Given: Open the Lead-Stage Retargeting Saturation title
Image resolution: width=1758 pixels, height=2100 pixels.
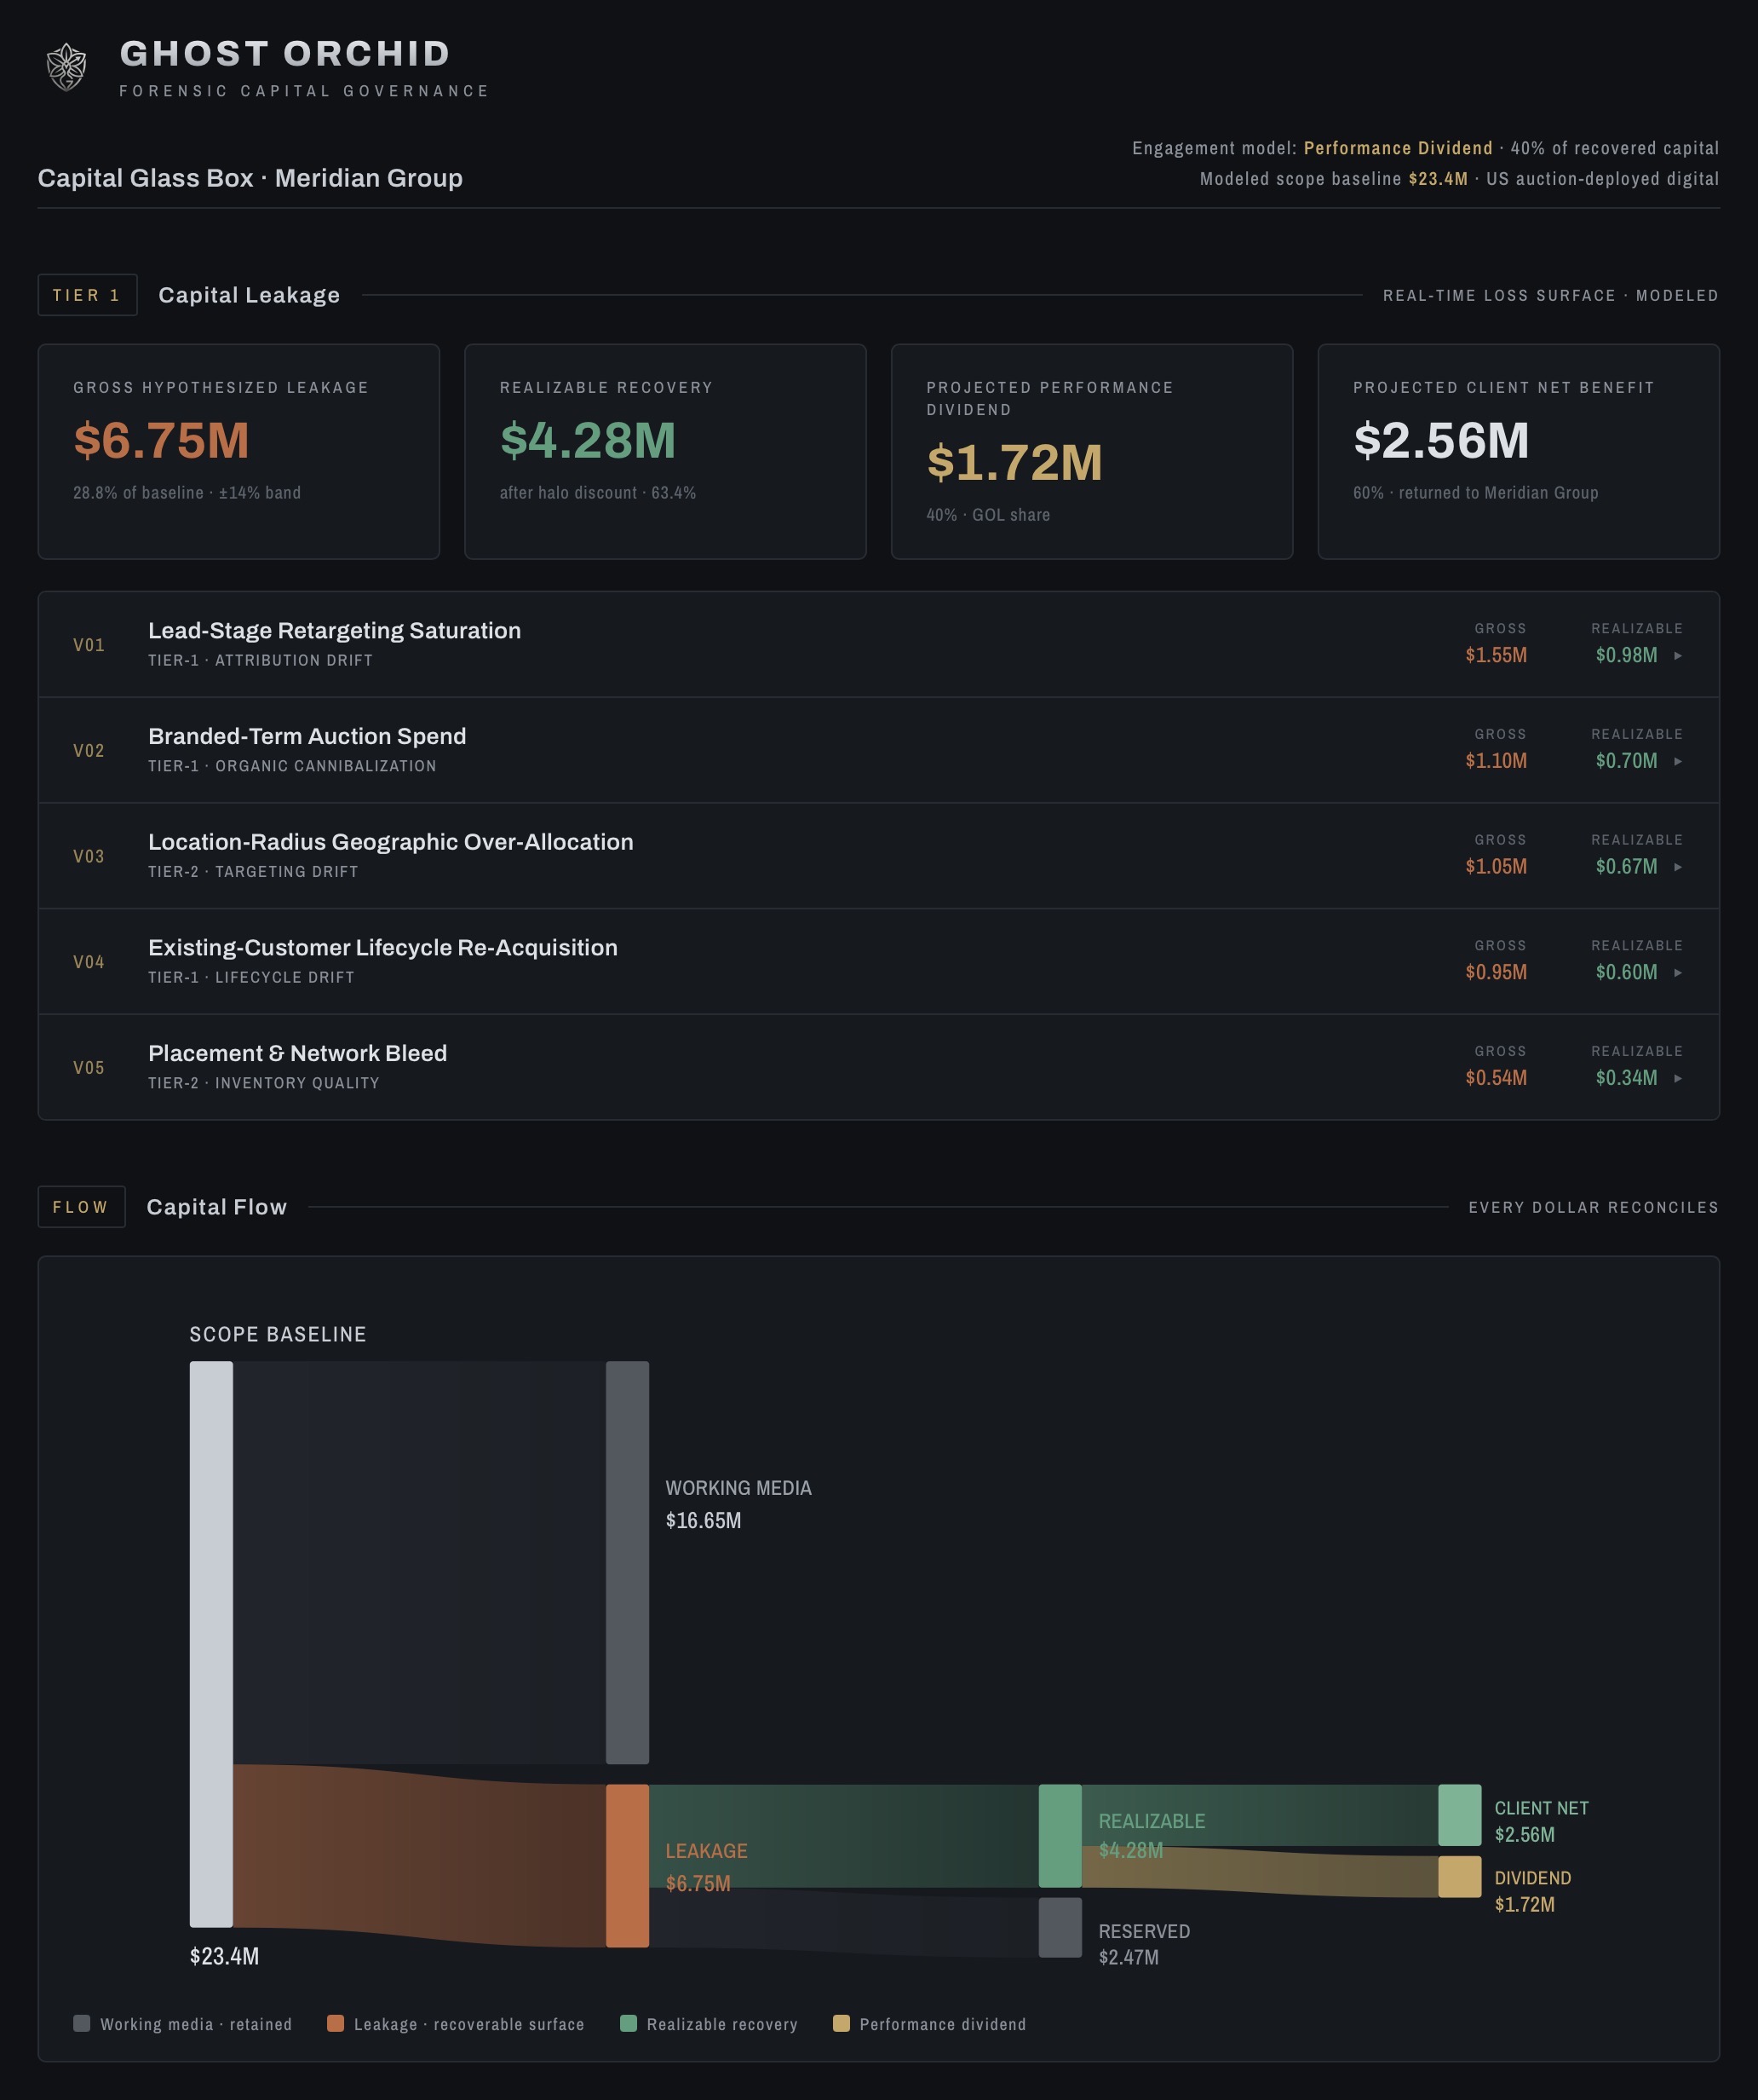Looking at the screenshot, I should (335, 631).
